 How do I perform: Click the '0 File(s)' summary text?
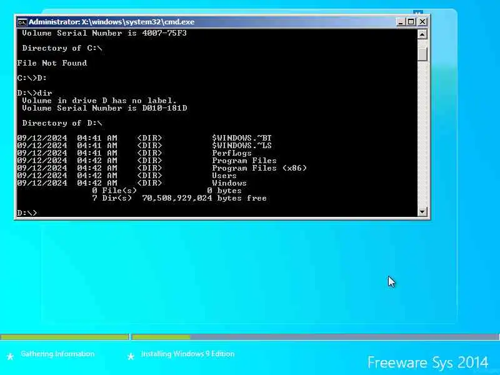point(114,191)
